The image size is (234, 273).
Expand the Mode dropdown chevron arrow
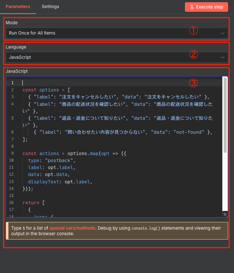(x=223, y=33)
